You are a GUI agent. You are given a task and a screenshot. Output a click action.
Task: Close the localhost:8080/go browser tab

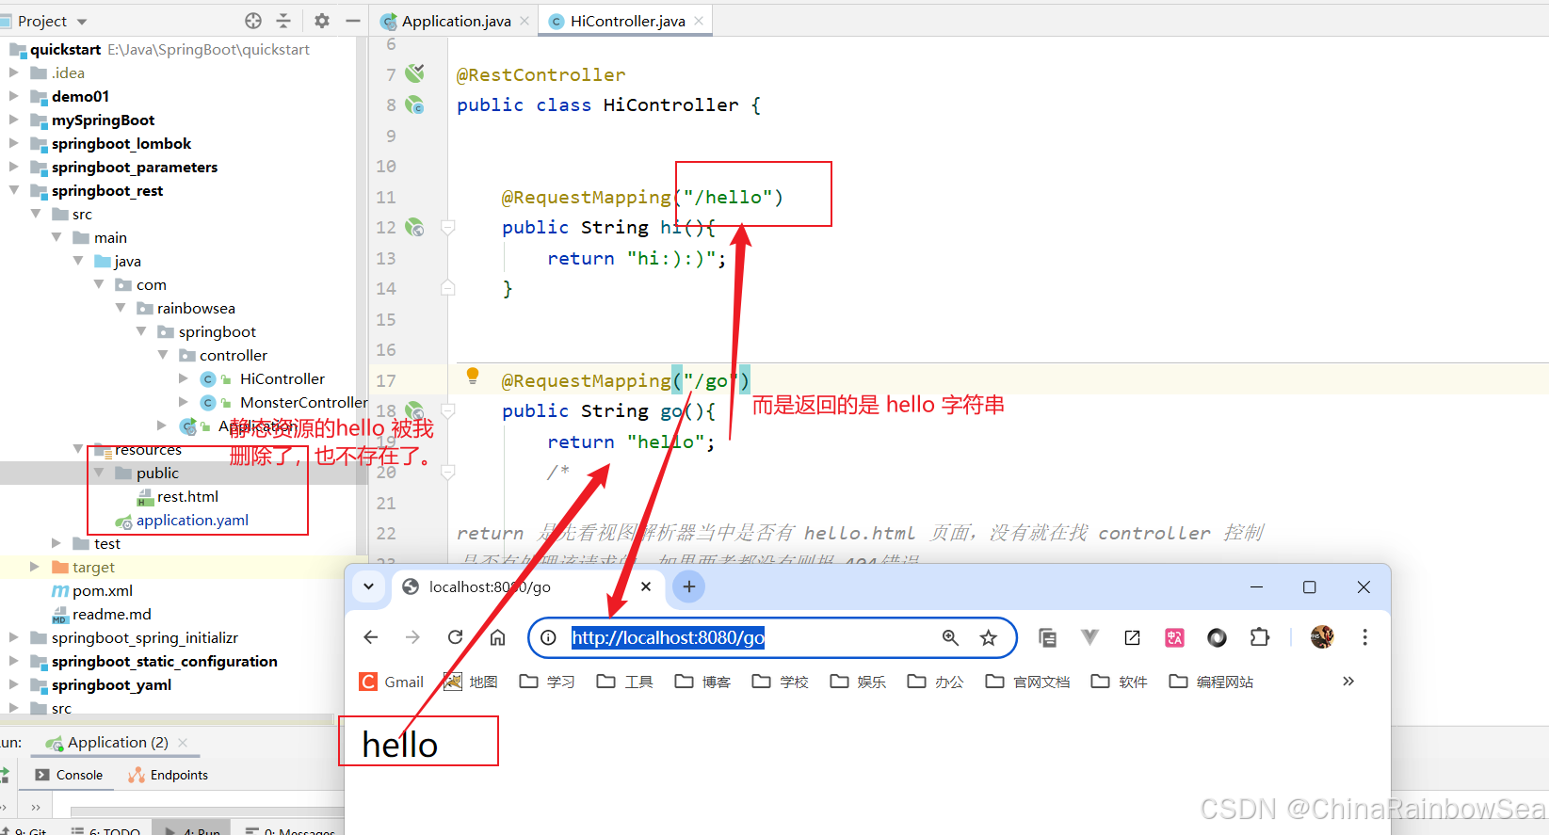click(x=646, y=586)
